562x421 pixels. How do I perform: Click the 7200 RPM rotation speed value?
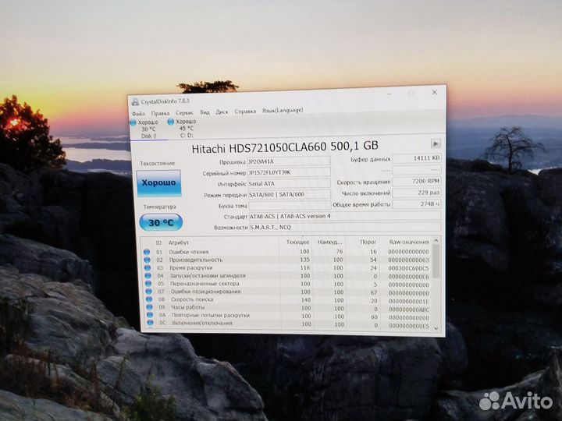(417, 181)
